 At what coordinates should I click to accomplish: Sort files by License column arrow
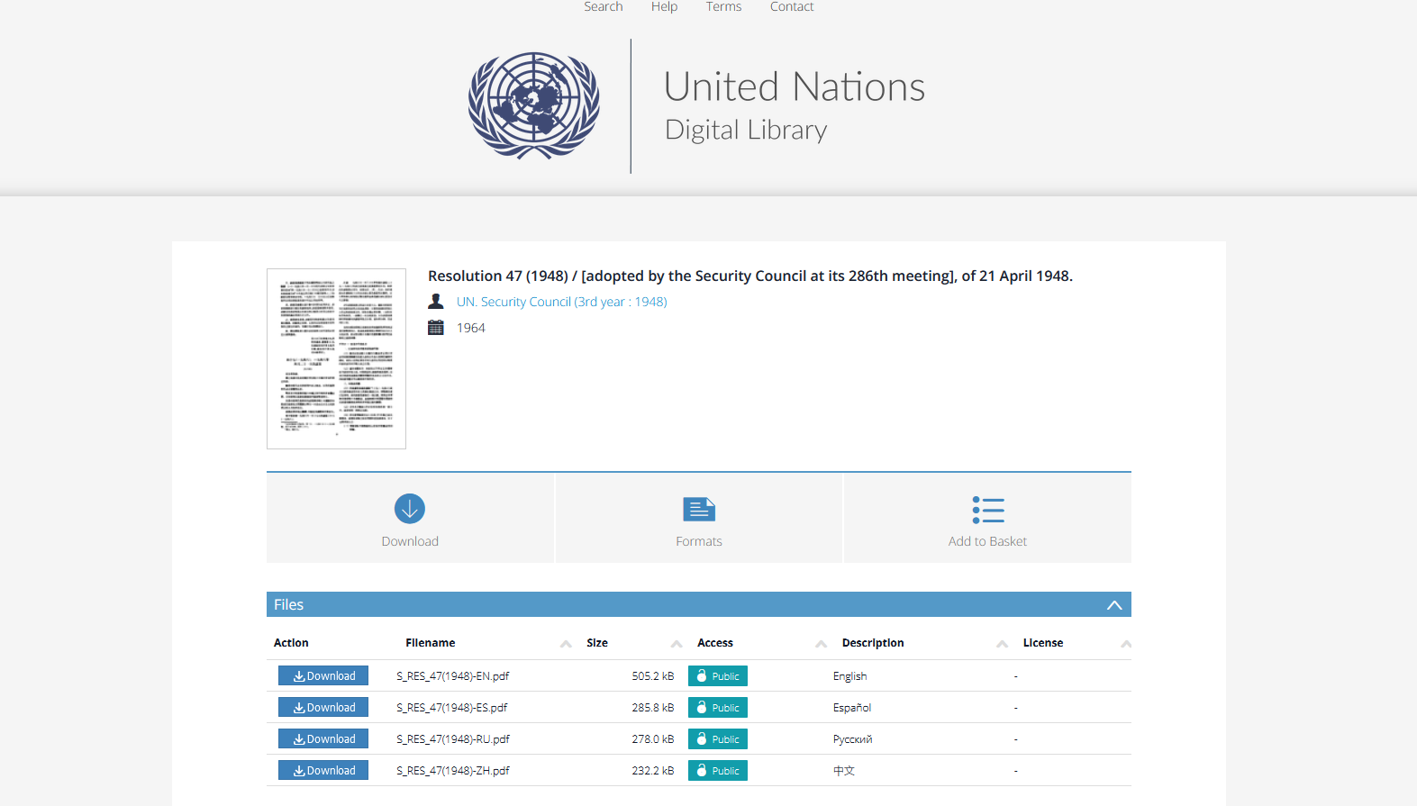pyautogui.click(x=1126, y=644)
